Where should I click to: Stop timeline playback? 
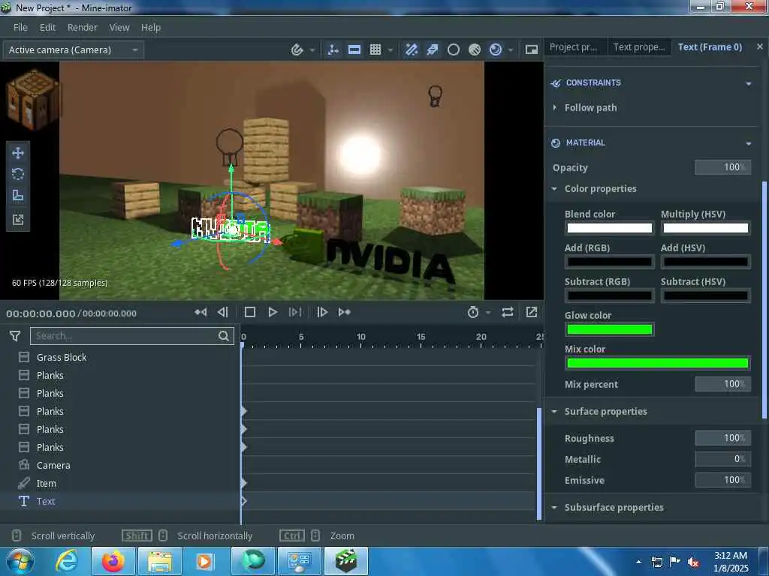[249, 312]
